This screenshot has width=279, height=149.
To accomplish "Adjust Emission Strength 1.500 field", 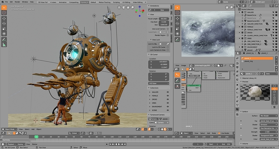I will point(268,132).
